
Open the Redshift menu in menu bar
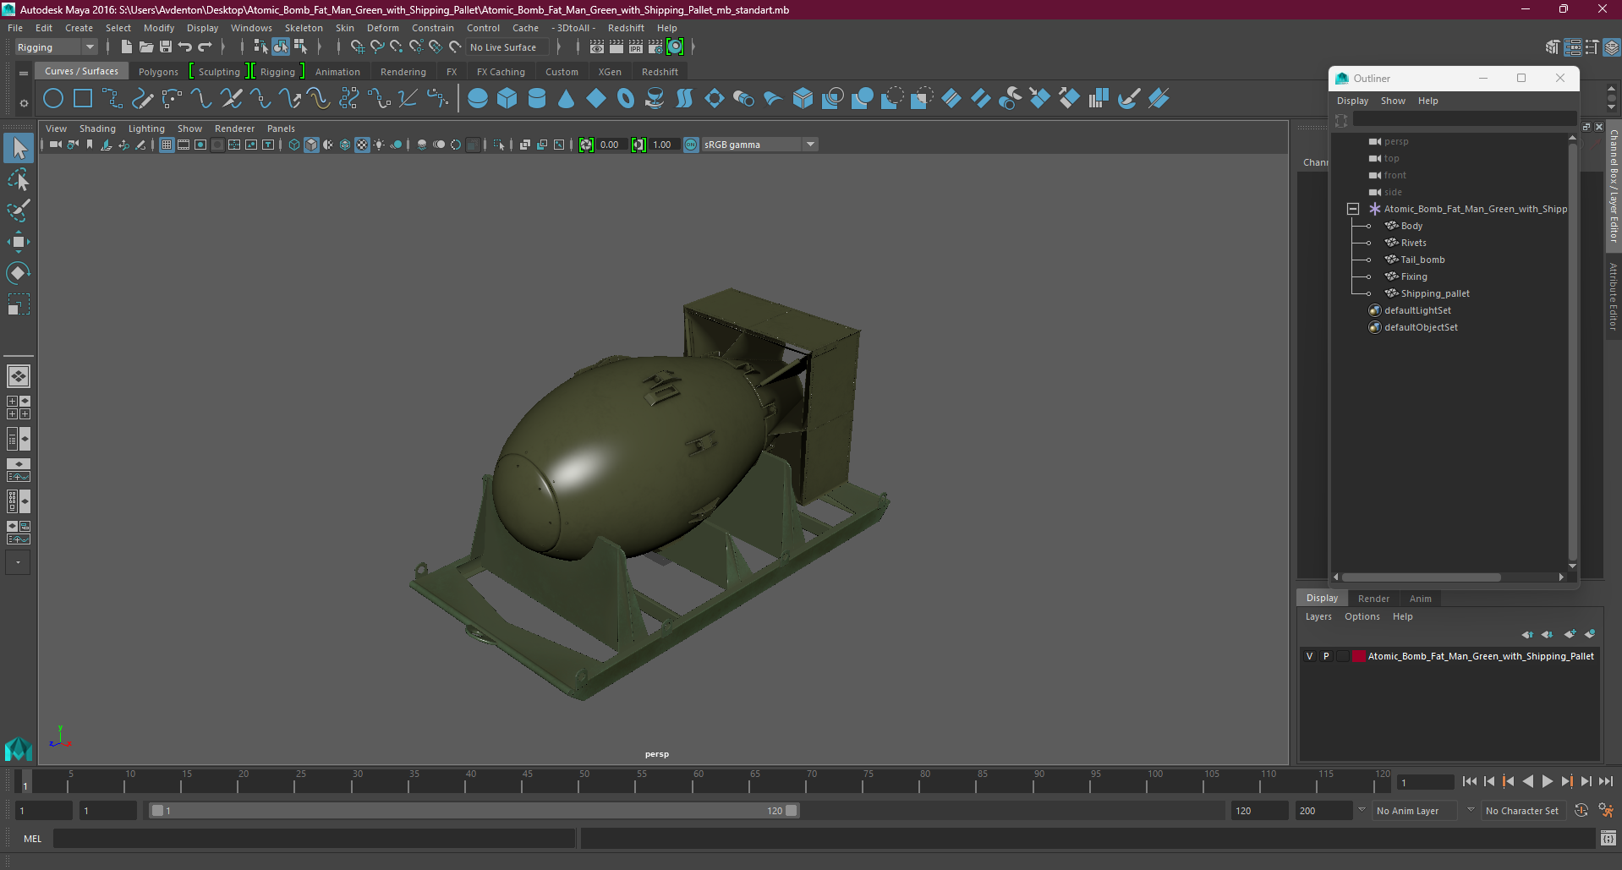pyautogui.click(x=626, y=28)
